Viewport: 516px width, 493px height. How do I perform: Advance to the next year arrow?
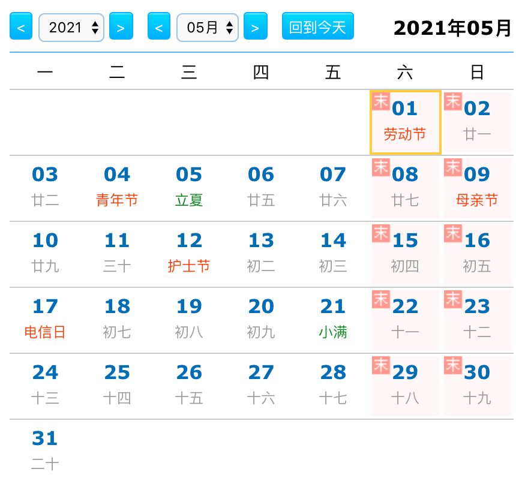[121, 28]
